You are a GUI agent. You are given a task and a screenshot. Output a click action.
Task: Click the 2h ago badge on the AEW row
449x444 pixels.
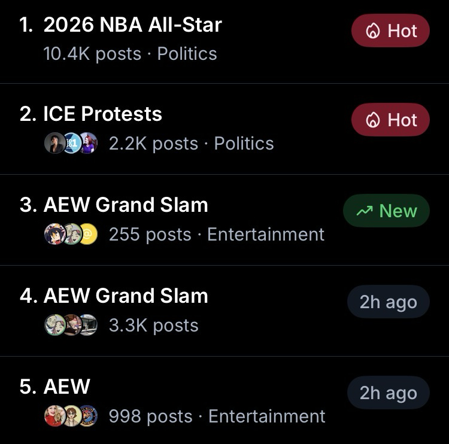coord(388,393)
